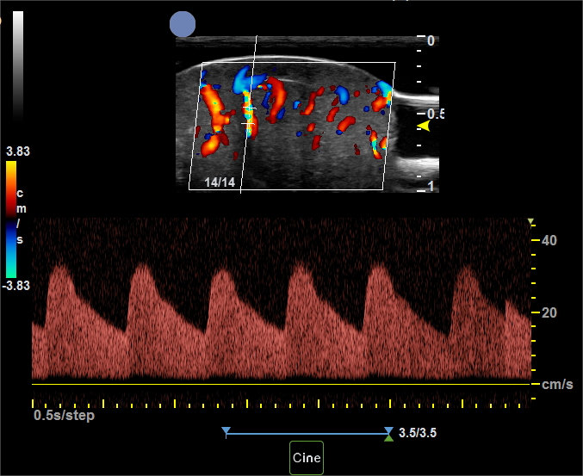Click the -3.83 minimum color velocity value
583x476 pixels.
coord(17,286)
